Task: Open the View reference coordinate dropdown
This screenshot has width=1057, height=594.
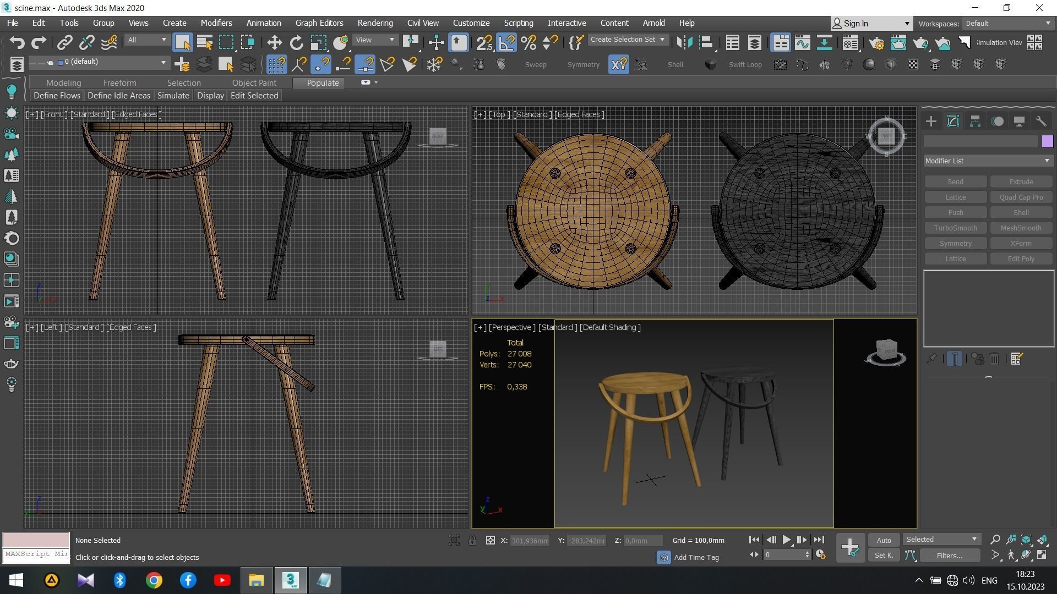Action: [375, 40]
